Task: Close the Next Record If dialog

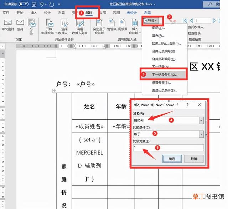Action: coord(199,105)
